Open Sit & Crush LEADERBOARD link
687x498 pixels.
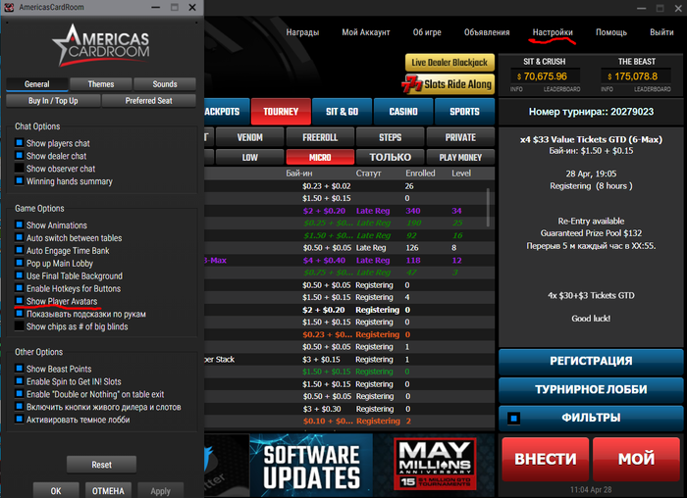[x=561, y=89]
